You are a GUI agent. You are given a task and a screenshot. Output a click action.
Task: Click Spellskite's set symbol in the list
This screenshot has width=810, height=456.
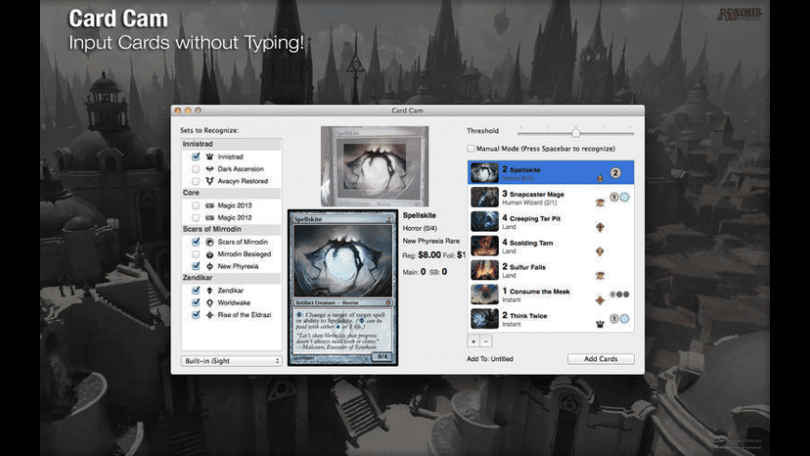[x=600, y=179]
